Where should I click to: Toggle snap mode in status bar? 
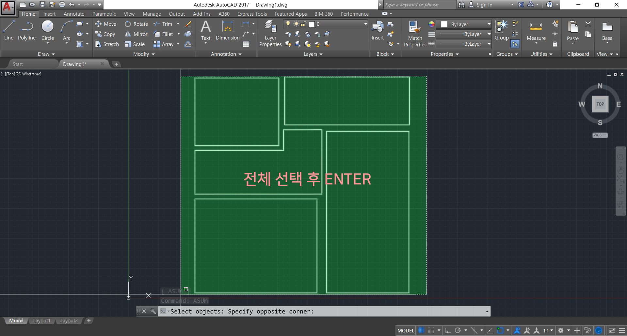pyautogui.click(x=431, y=330)
